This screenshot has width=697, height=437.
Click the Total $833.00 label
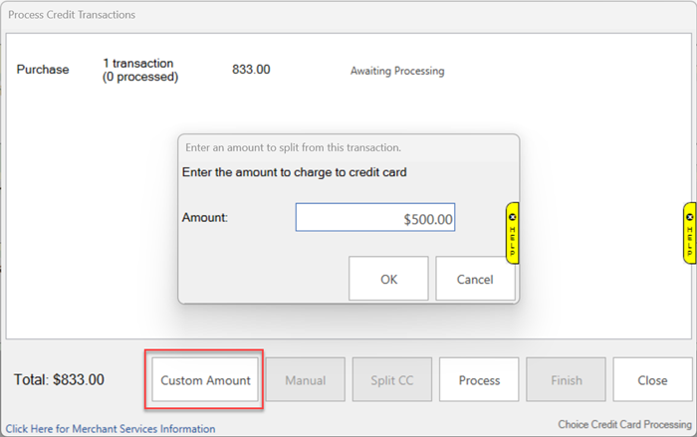(x=59, y=379)
